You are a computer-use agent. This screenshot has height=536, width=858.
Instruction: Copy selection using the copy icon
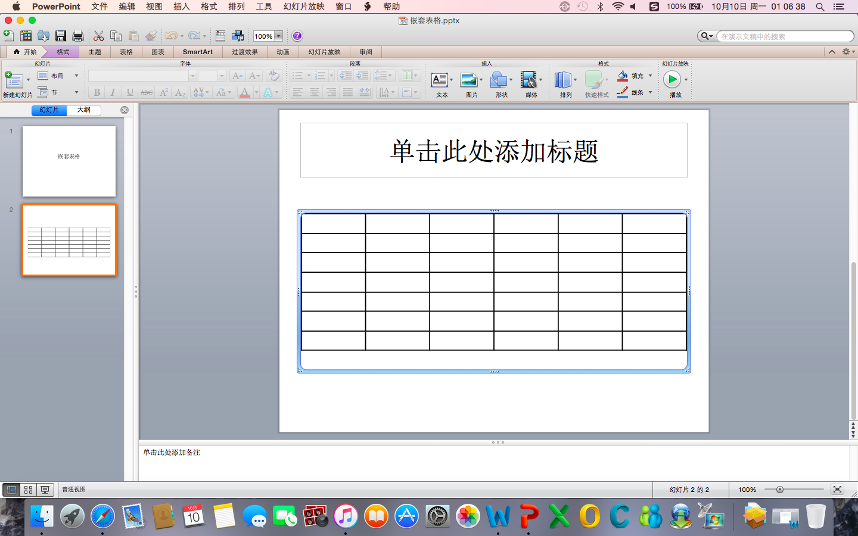(x=116, y=36)
